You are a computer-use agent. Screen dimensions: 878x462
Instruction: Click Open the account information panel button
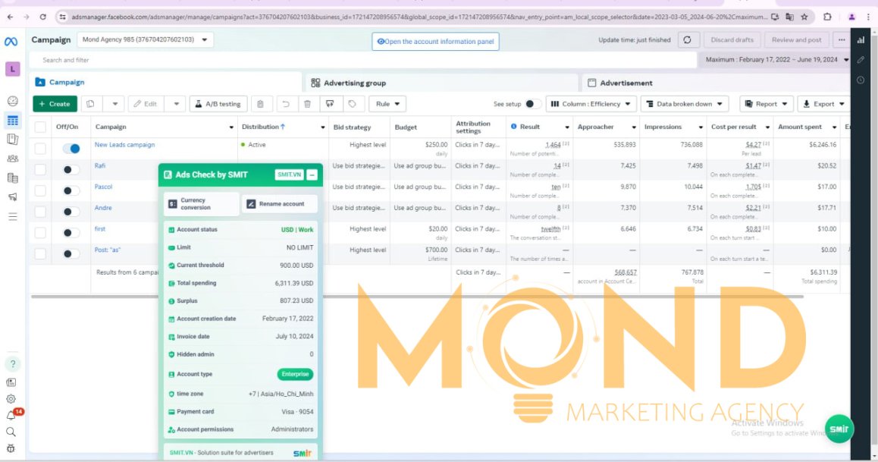pos(436,42)
